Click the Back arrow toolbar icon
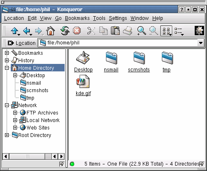Viewport: 207px width, 171px height. tap(26, 31)
